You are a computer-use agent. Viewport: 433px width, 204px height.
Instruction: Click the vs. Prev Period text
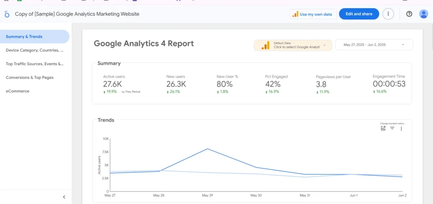131,92
